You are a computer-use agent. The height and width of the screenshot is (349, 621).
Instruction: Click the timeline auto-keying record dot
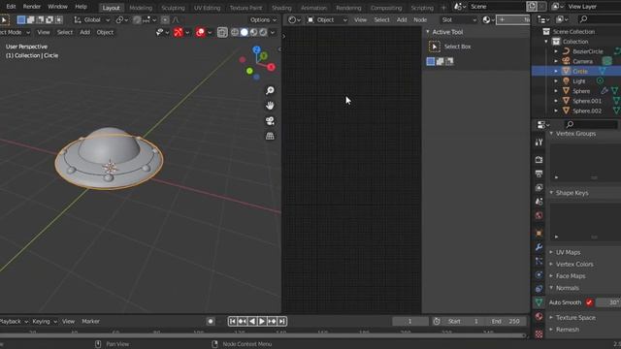coord(211,321)
